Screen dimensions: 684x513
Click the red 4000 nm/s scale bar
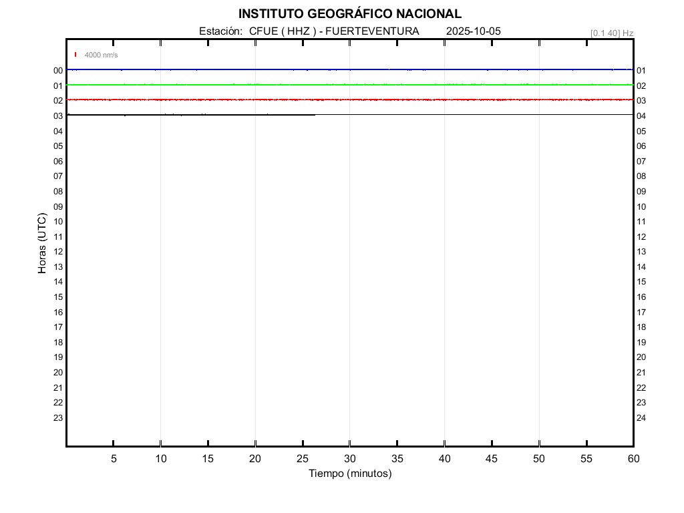(75, 55)
